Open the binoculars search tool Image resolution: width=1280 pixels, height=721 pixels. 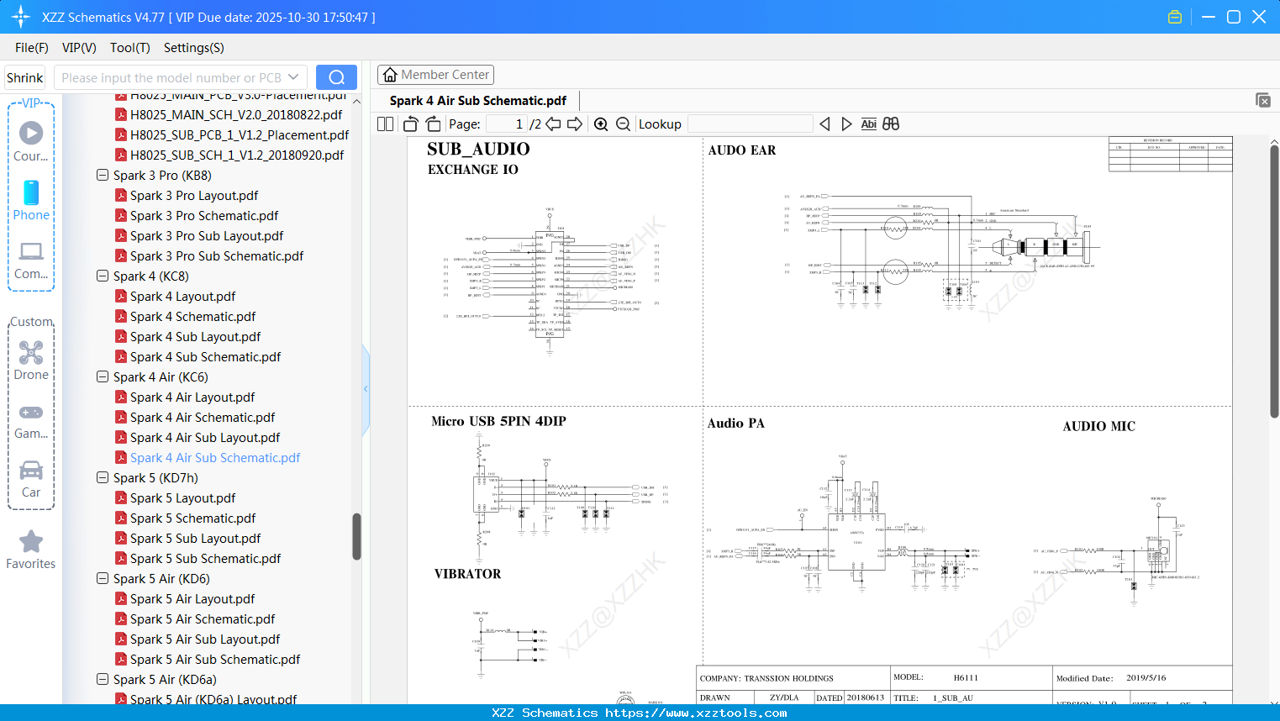(891, 124)
